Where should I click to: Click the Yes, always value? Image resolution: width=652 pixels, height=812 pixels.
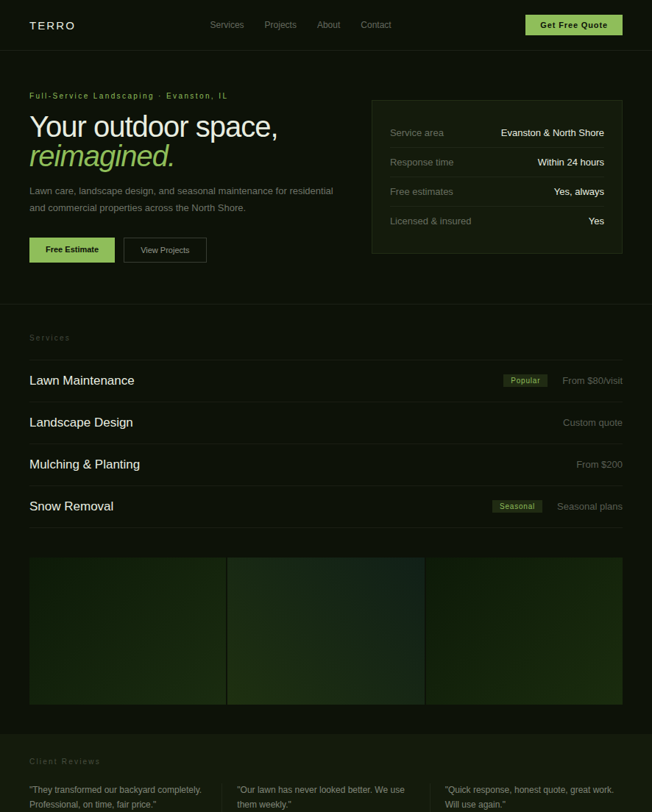pyautogui.click(x=579, y=192)
